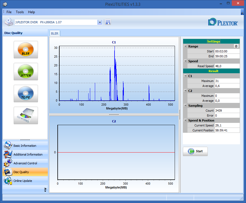Collapse the C1 result group
This screenshot has width=246, height=203.
(x=185, y=76)
